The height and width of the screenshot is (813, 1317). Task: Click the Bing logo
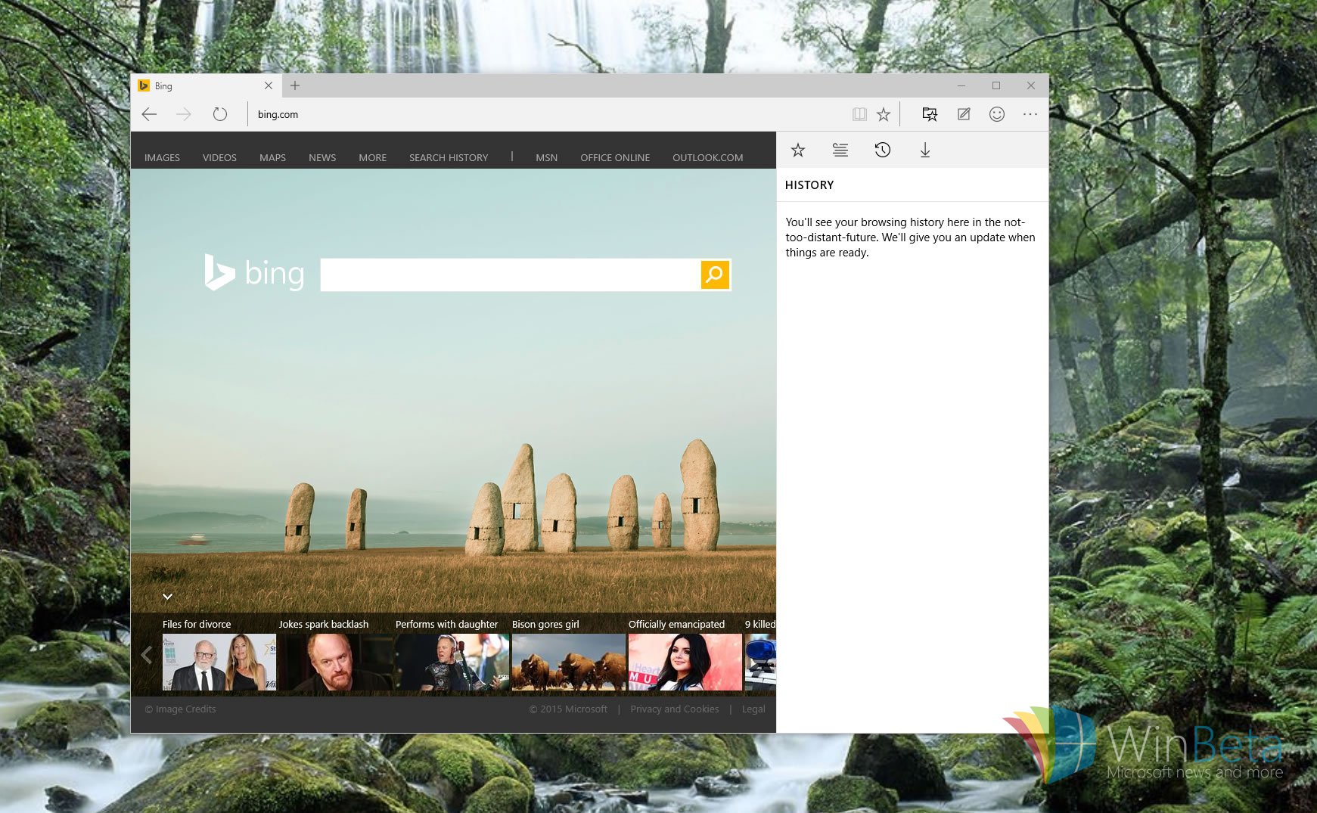tap(254, 272)
